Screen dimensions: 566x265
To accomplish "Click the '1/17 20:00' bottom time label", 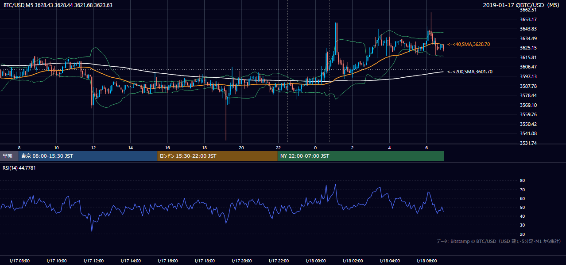I will pos(241,261).
